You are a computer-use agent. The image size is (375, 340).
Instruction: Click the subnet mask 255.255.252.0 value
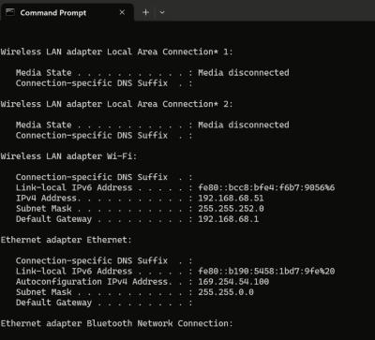point(231,209)
